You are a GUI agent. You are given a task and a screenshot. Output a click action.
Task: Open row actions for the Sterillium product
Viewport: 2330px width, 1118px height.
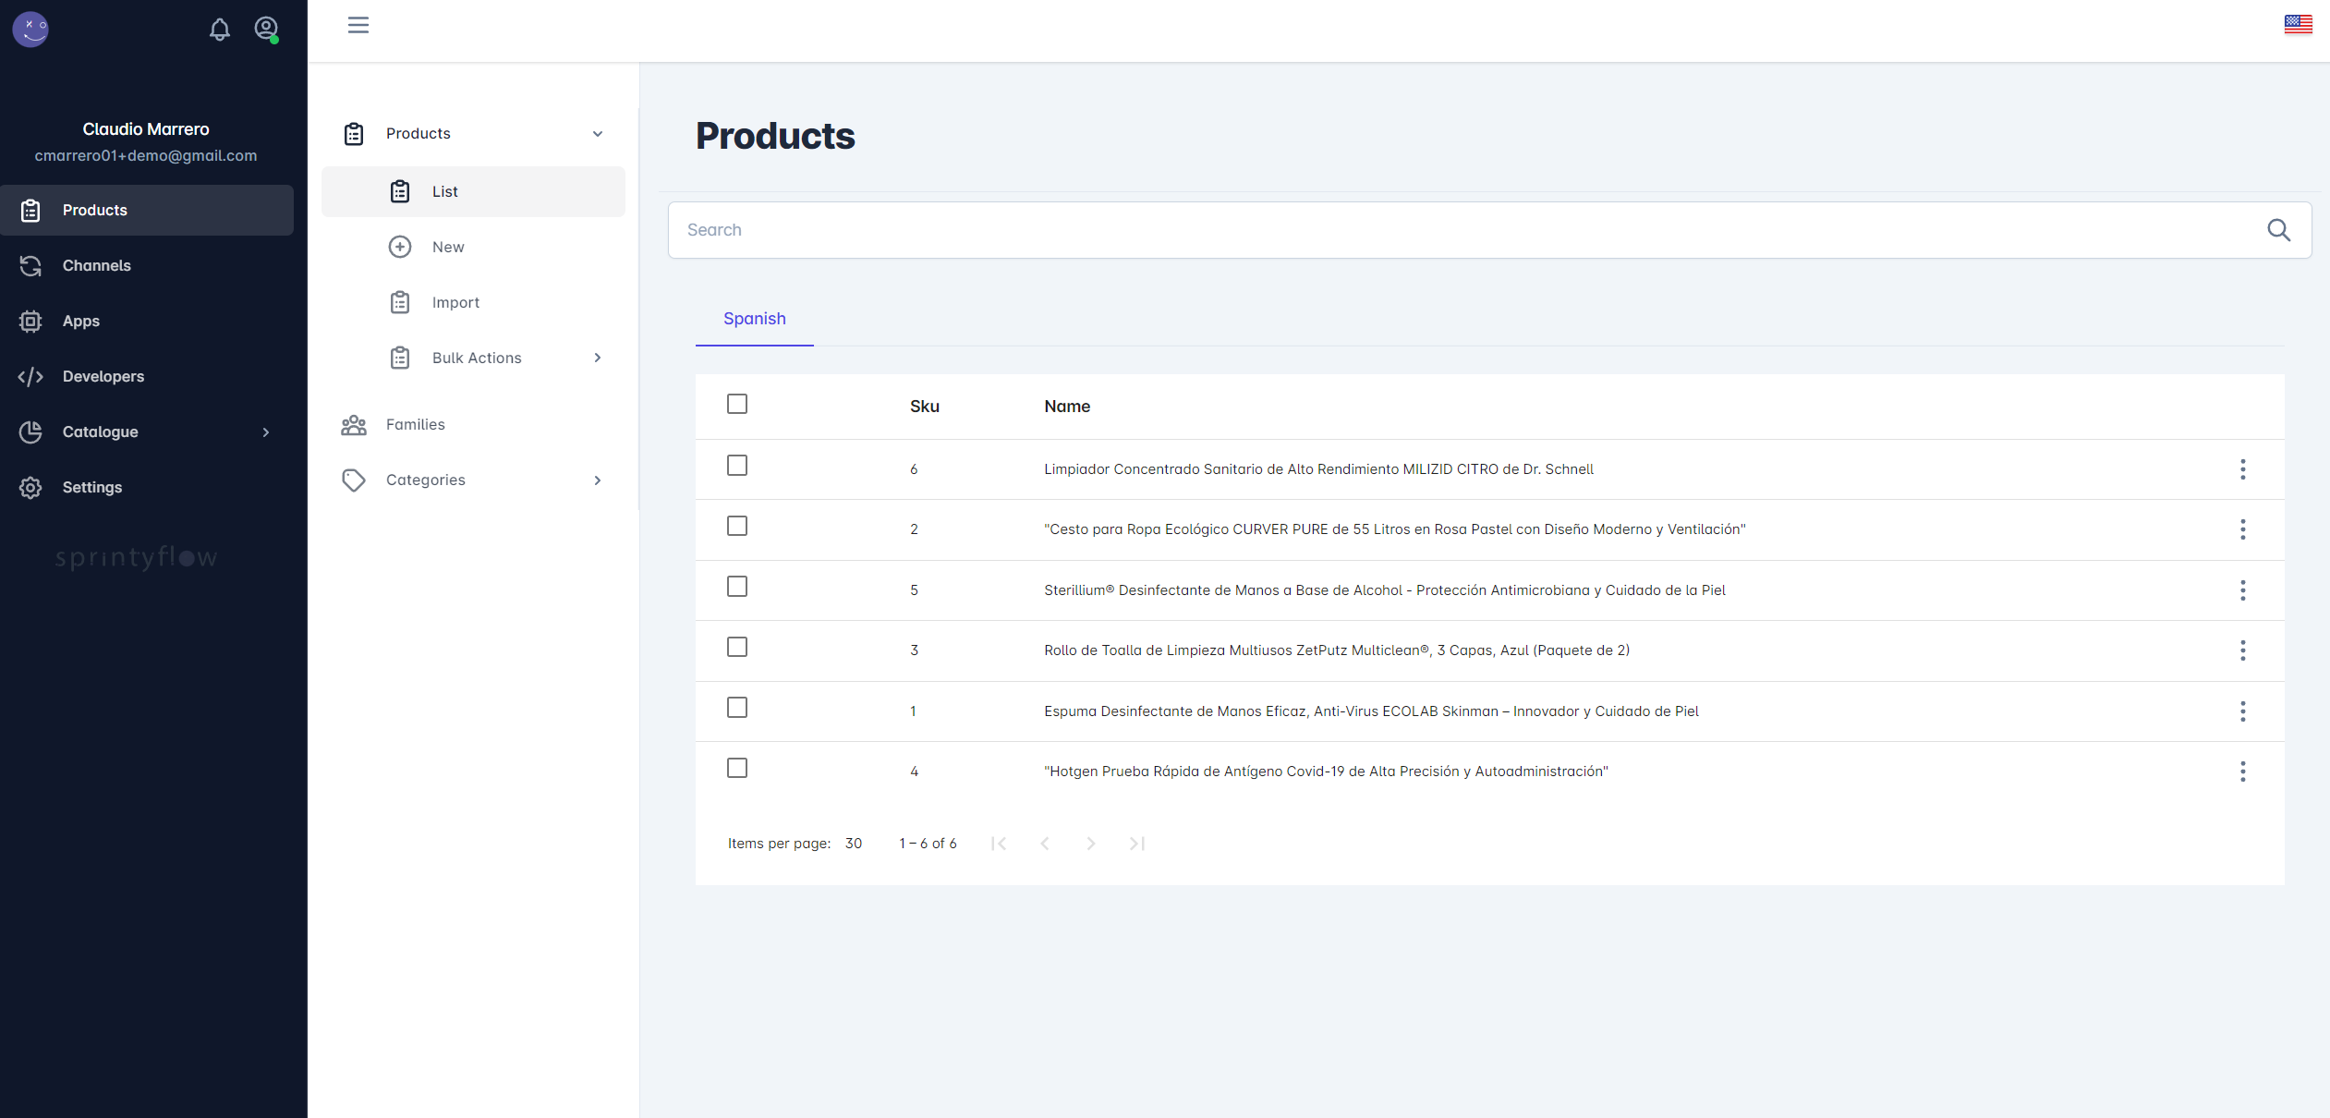click(x=2244, y=590)
